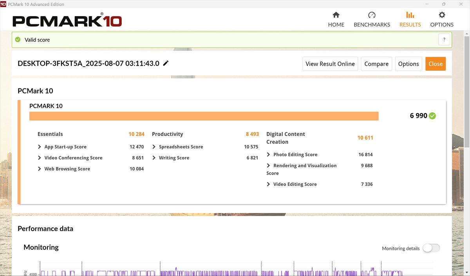Click the Monitoring heading
470x276 pixels.
41,247
